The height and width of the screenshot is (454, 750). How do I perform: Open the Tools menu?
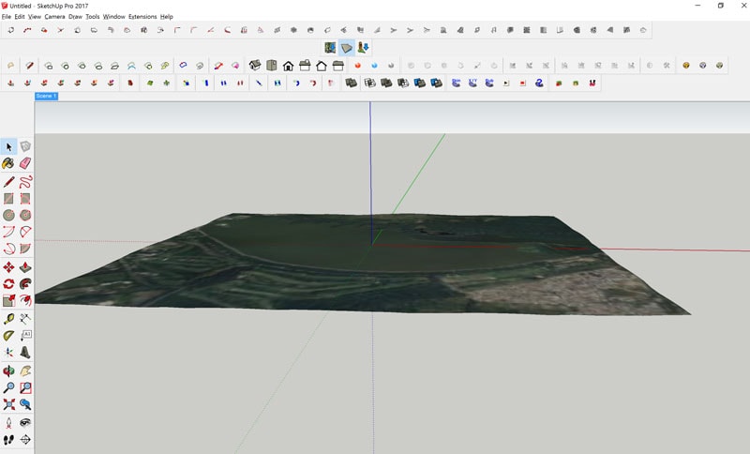[x=92, y=16]
